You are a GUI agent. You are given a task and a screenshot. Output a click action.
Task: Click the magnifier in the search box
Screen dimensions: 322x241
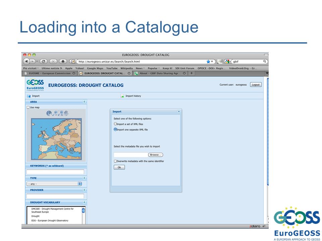tap(265, 61)
